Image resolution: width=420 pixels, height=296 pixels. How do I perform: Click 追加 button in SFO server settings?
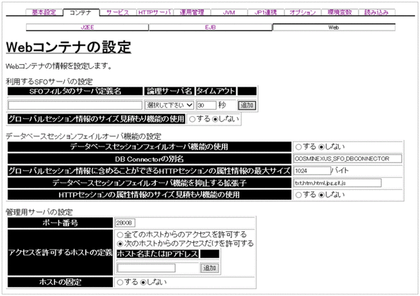(247, 105)
